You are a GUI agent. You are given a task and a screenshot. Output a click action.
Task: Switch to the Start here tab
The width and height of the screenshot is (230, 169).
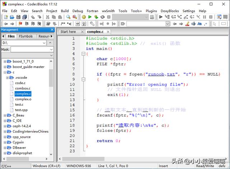[68, 32]
